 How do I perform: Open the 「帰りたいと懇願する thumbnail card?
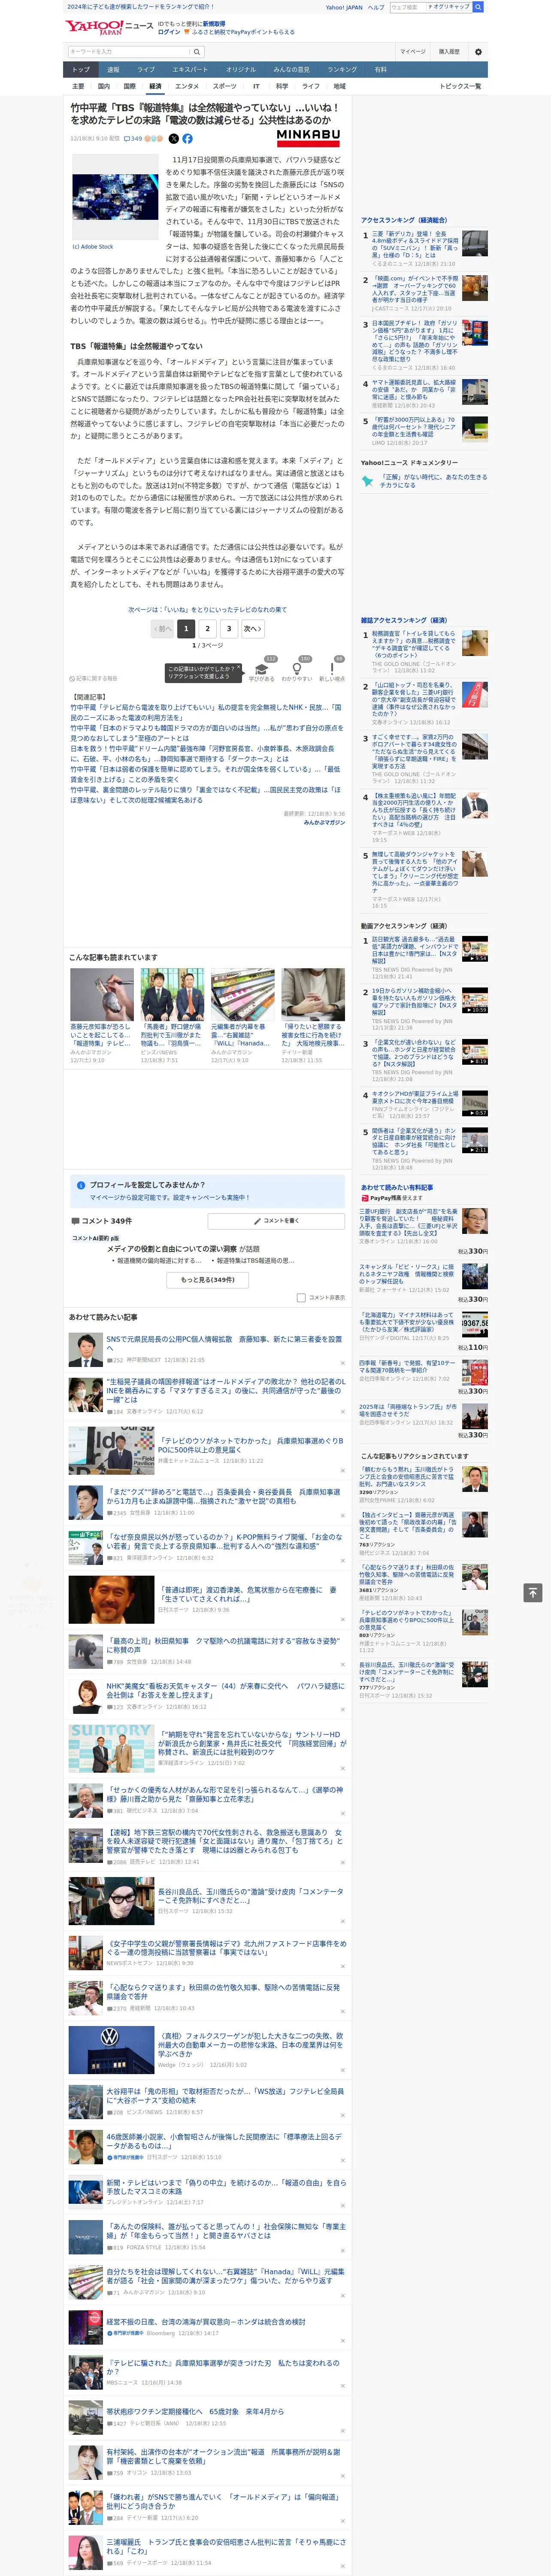[313, 1015]
